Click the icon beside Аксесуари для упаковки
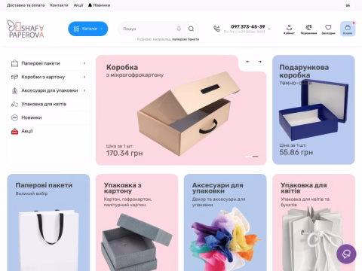The image size is (362, 271). coord(14,90)
